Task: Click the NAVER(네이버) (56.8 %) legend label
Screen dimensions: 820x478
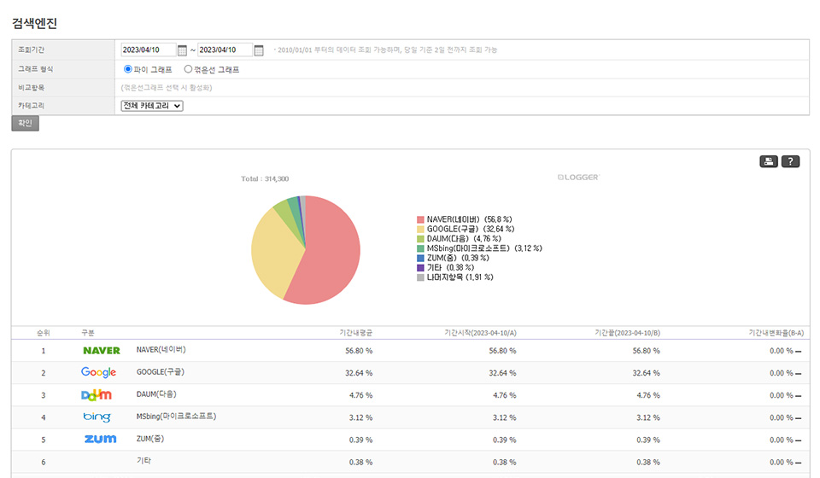Action: click(x=469, y=219)
